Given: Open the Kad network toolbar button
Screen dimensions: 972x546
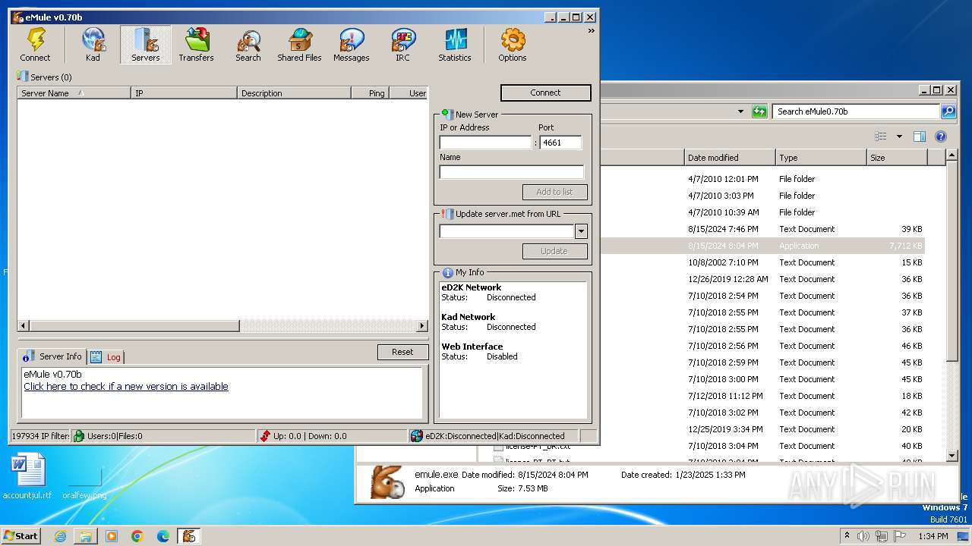Looking at the screenshot, I should pyautogui.click(x=93, y=45).
